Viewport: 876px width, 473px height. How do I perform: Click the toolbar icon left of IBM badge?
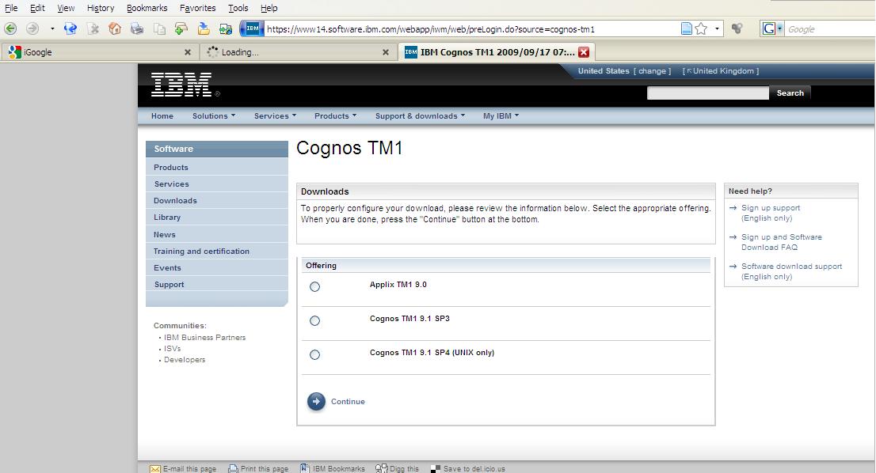point(226,29)
